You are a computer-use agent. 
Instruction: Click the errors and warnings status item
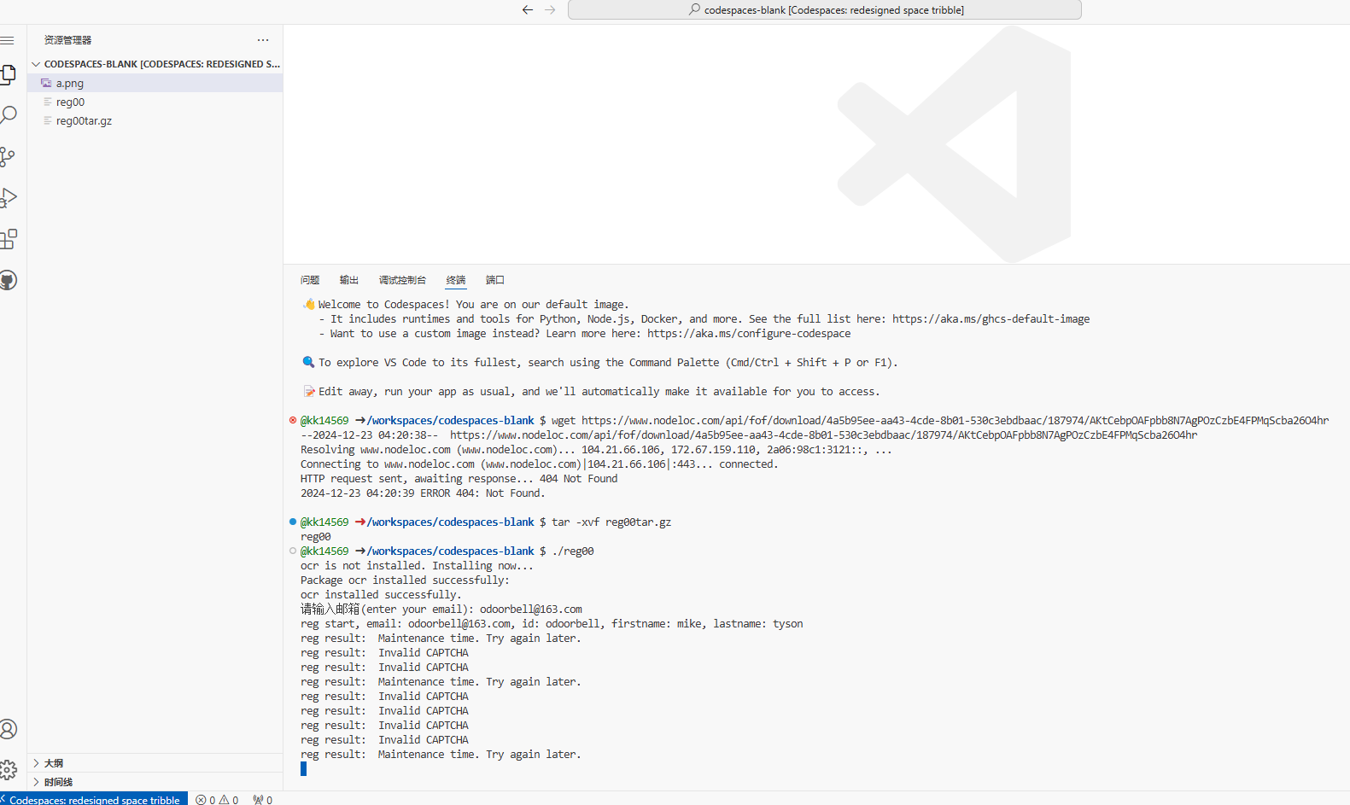[218, 800]
